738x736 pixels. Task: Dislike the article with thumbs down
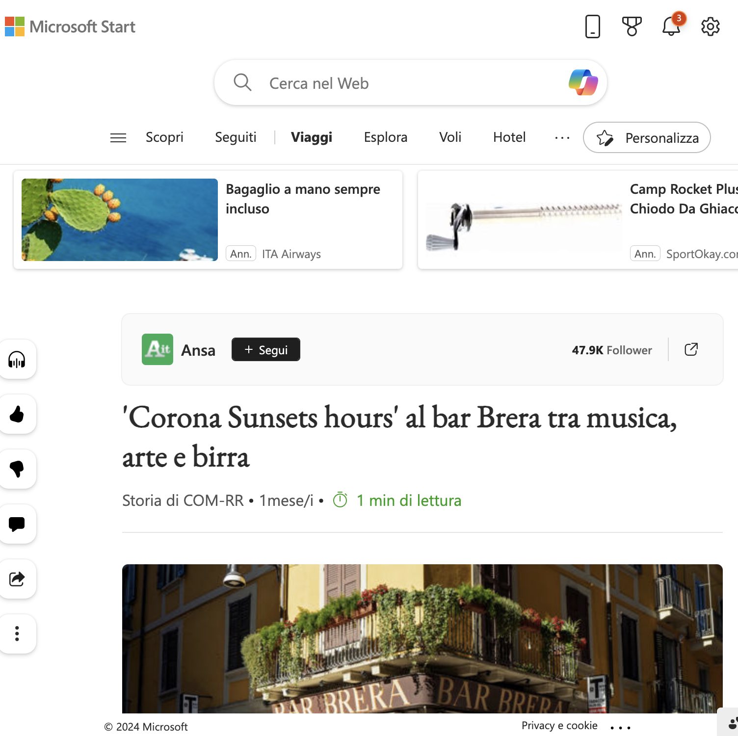(17, 469)
